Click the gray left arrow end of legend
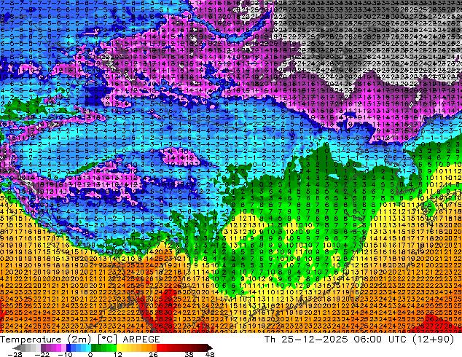 (17, 348)
